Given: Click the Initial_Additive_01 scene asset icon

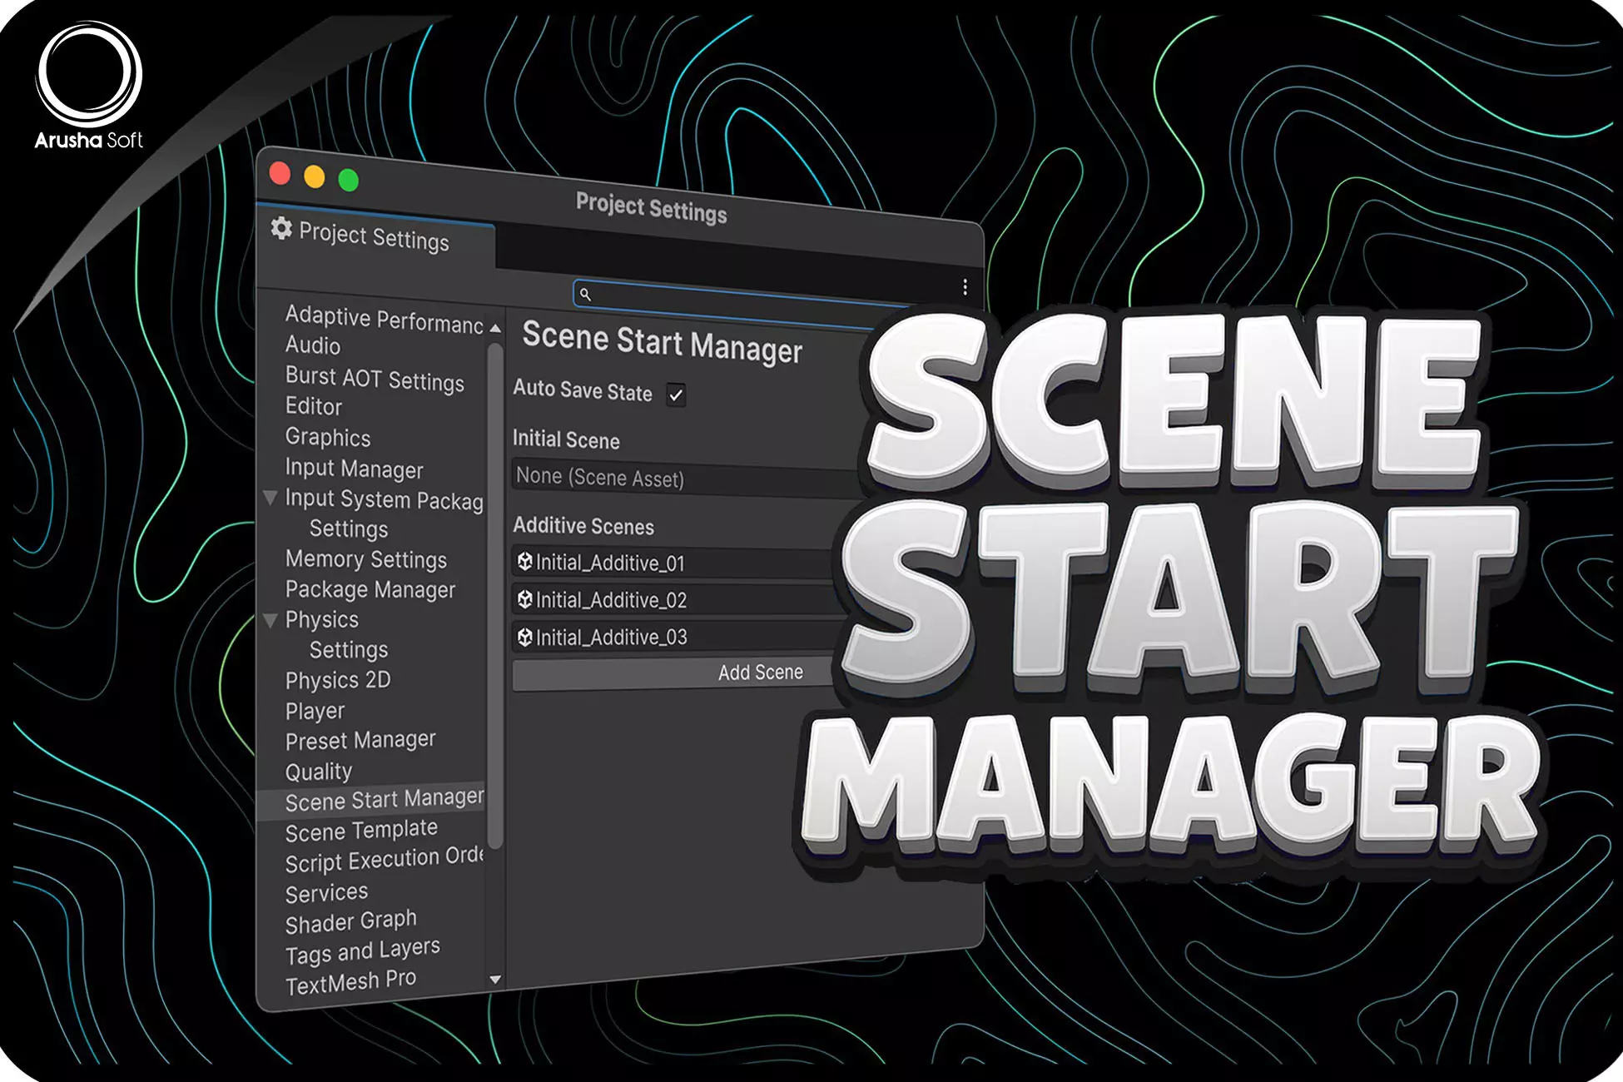Looking at the screenshot, I should tap(525, 562).
